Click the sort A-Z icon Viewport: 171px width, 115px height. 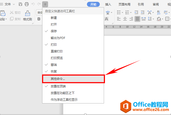(159, 12)
